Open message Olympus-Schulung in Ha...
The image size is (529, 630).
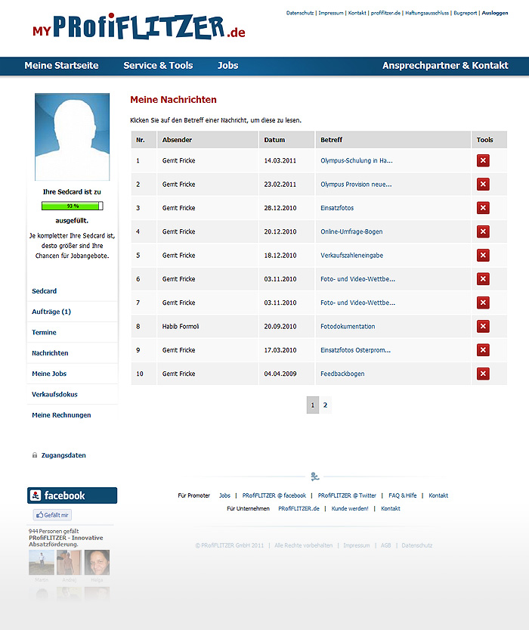click(x=357, y=160)
